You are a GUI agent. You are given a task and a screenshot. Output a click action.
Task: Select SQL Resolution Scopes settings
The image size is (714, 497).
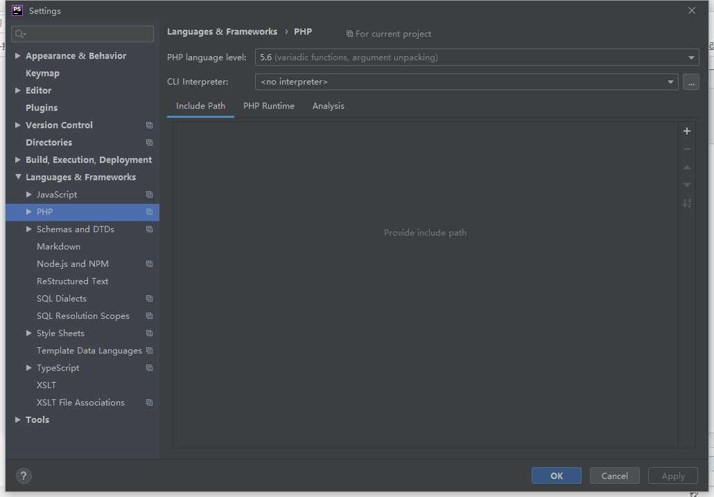tap(83, 316)
